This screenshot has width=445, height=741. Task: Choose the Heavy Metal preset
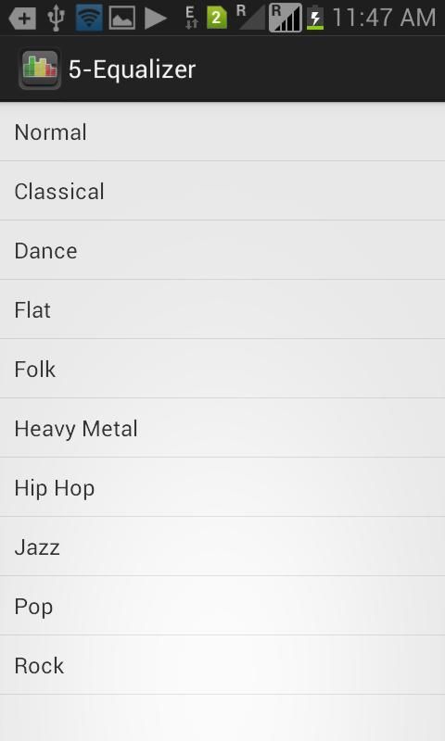[x=222, y=428]
